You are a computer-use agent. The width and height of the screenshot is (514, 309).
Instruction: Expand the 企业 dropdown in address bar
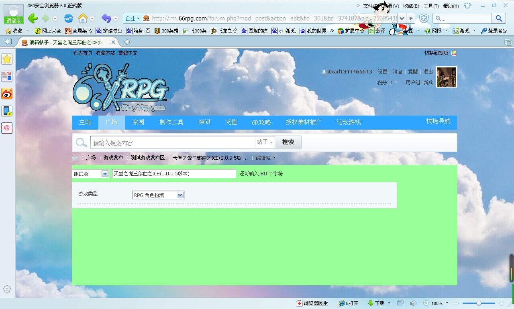133,18
